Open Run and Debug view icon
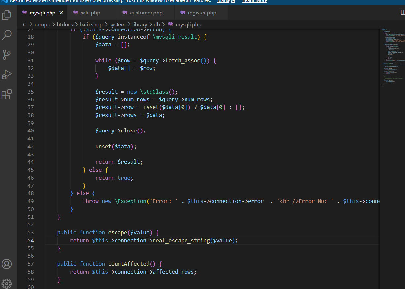This screenshot has width=405, height=289. tap(7, 75)
